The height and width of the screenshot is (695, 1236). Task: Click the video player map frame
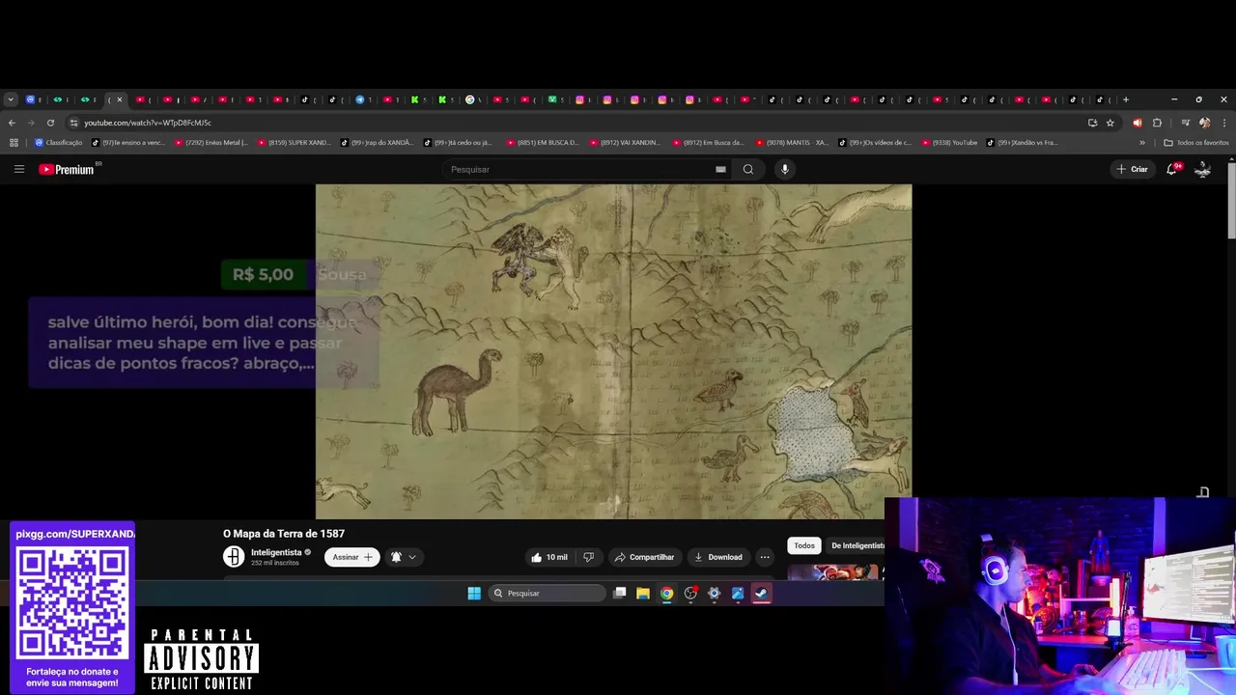613,351
